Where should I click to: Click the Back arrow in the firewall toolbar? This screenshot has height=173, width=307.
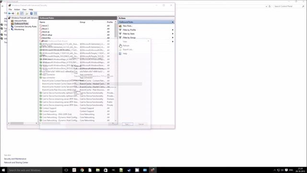click(x=9, y=13)
